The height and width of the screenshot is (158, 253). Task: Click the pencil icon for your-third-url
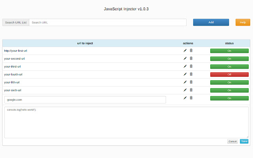(185, 66)
